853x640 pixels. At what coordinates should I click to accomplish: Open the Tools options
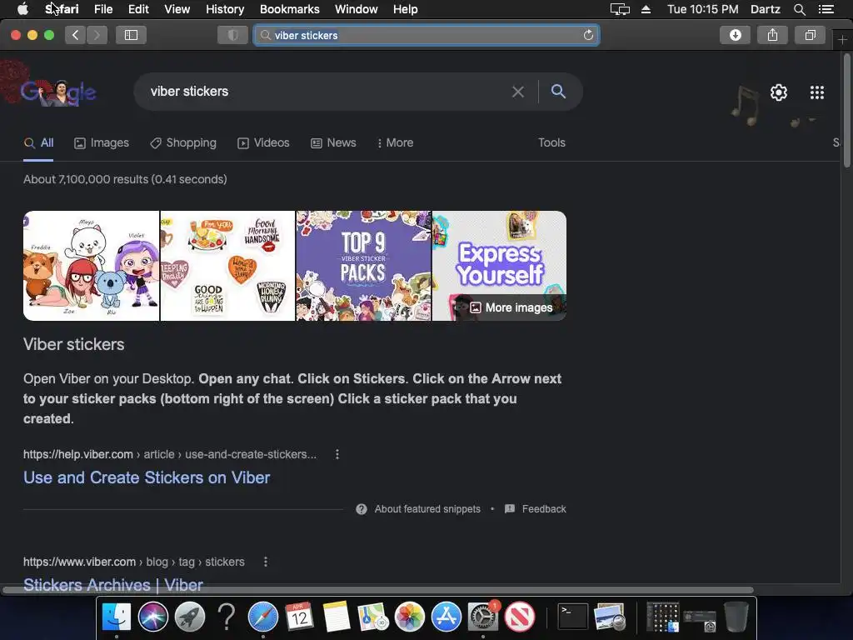coord(551,142)
